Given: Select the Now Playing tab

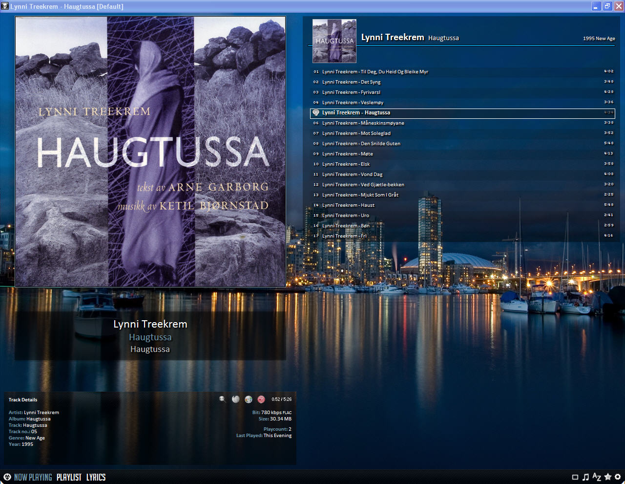Looking at the screenshot, I should 33,477.
